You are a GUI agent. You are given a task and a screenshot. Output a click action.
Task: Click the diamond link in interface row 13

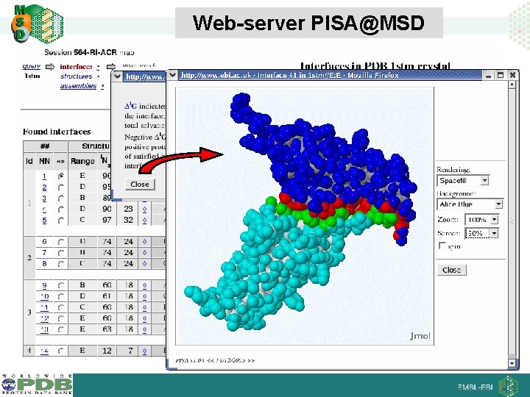point(144,329)
